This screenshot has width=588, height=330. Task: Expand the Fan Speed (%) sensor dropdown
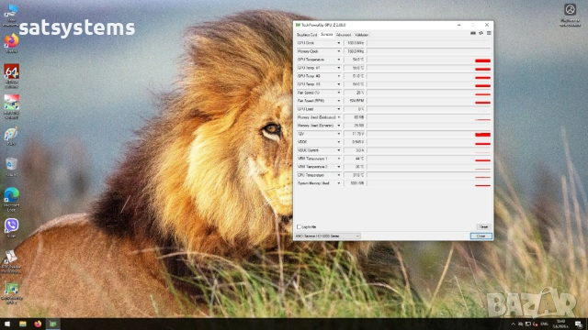coord(339,93)
